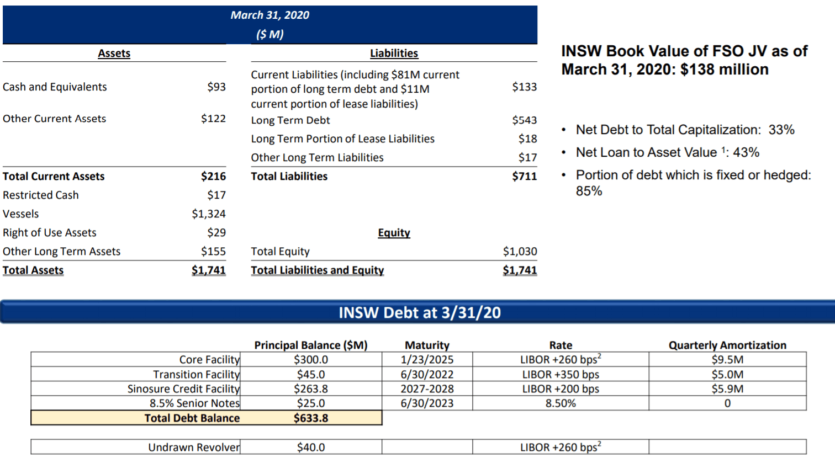Click the "Core Facility" row name
The image size is (835, 458).
pos(209,359)
